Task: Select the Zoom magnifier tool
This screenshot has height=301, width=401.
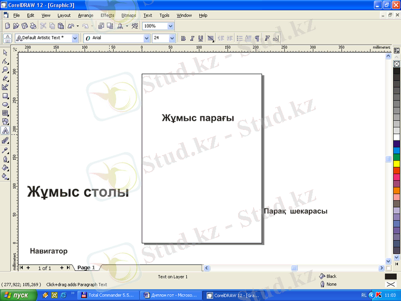Action: tap(5, 70)
